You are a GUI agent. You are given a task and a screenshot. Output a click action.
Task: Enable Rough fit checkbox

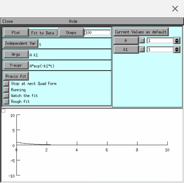pos(6,102)
